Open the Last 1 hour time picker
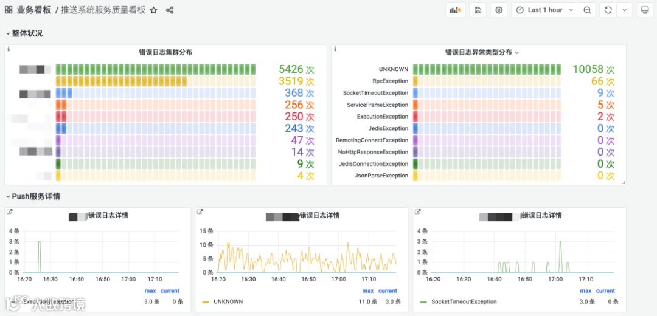The image size is (657, 316). [544, 10]
